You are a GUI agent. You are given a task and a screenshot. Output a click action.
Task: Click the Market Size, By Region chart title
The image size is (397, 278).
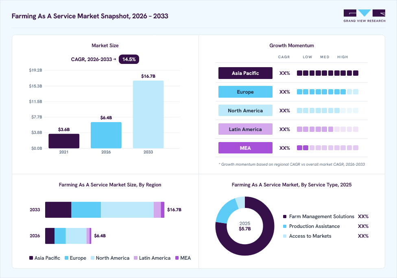110,185
